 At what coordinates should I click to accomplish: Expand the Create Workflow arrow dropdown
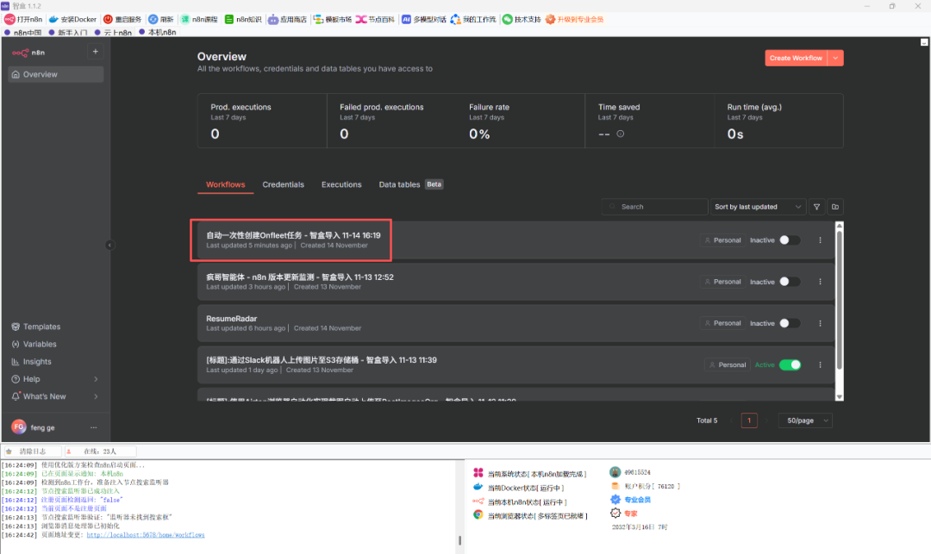click(x=835, y=58)
